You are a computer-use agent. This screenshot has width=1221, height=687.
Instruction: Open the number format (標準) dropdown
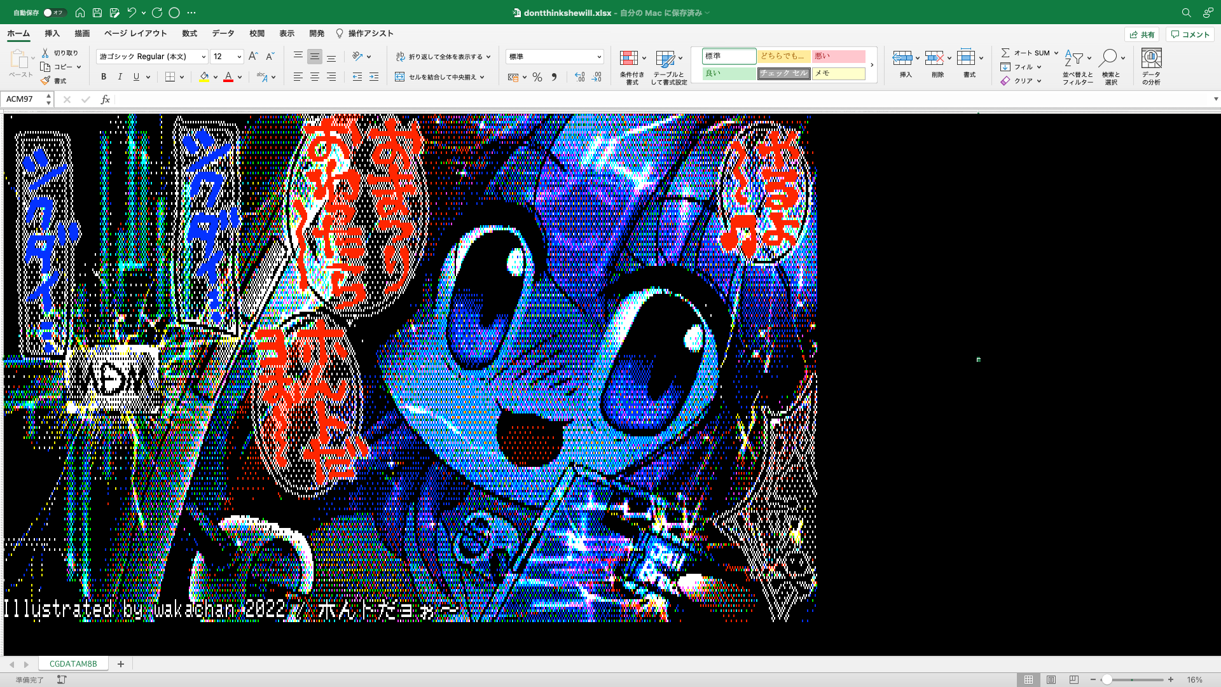click(599, 57)
